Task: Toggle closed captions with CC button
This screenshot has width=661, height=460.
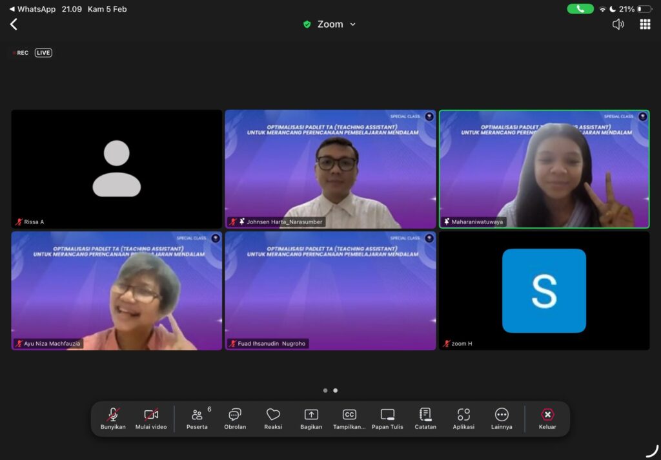Action: (x=349, y=419)
